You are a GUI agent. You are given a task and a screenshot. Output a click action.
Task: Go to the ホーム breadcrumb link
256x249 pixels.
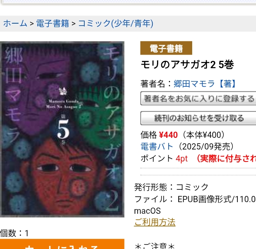click(x=15, y=23)
